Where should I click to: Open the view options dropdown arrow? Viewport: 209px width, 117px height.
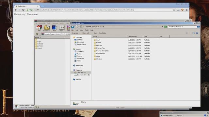click(190, 33)
